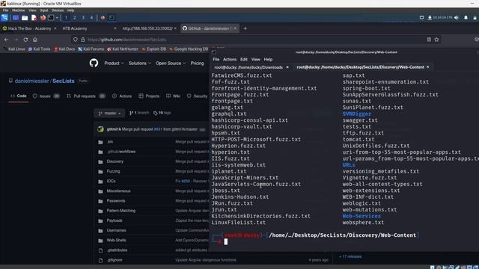The image size is (479, 269).
Task: Open Exploit-DB bookmark
Action: click(154, 49)
